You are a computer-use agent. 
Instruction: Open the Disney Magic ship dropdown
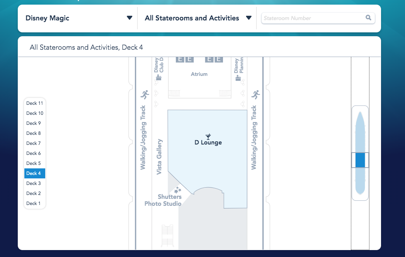[x=78, y=18]
